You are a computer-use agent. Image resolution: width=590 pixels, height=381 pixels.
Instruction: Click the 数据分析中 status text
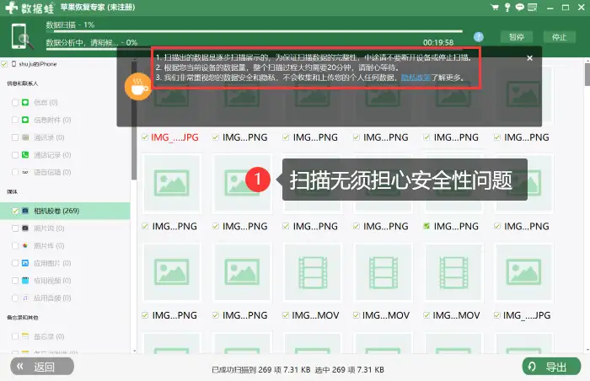[91, 42]
